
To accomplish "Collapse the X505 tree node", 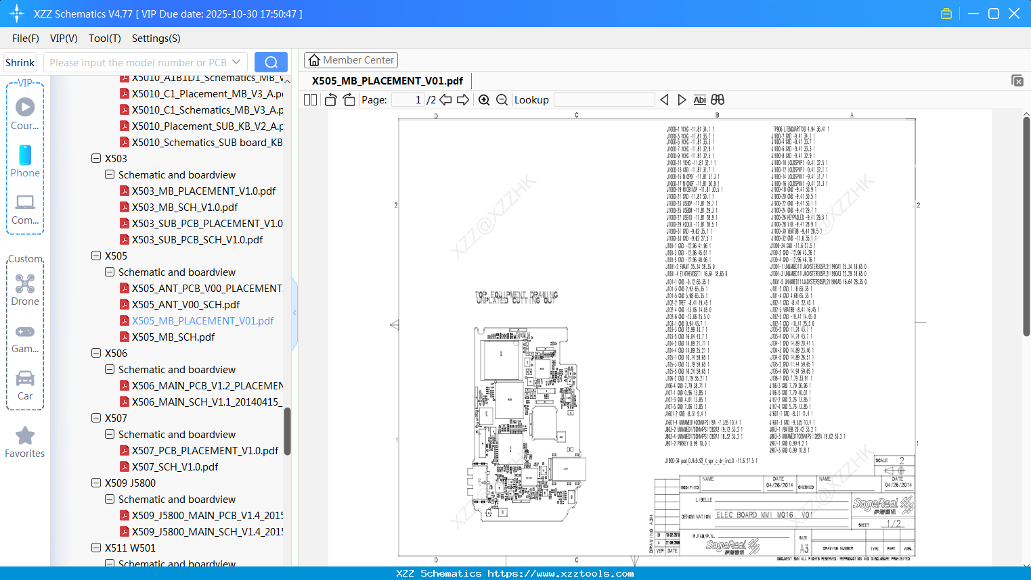I will pos(96,256).
